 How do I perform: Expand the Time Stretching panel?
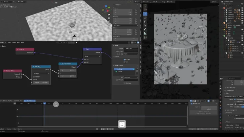click(x=231, y=88)
